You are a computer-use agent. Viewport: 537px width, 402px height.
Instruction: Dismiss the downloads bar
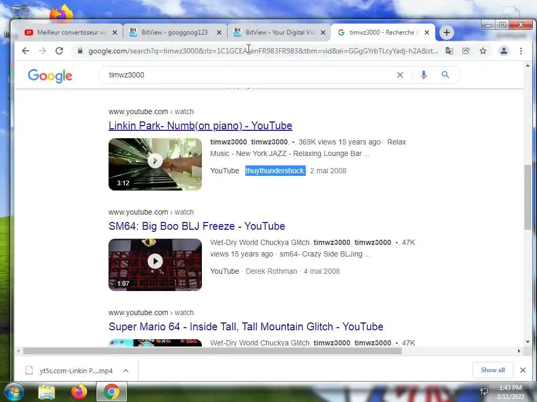[x=523, y=370]
